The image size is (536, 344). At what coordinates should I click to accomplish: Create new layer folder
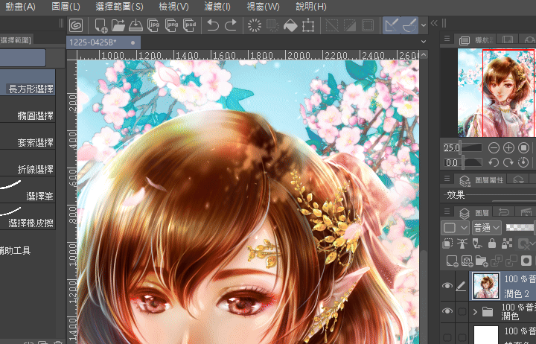(482, 261)
